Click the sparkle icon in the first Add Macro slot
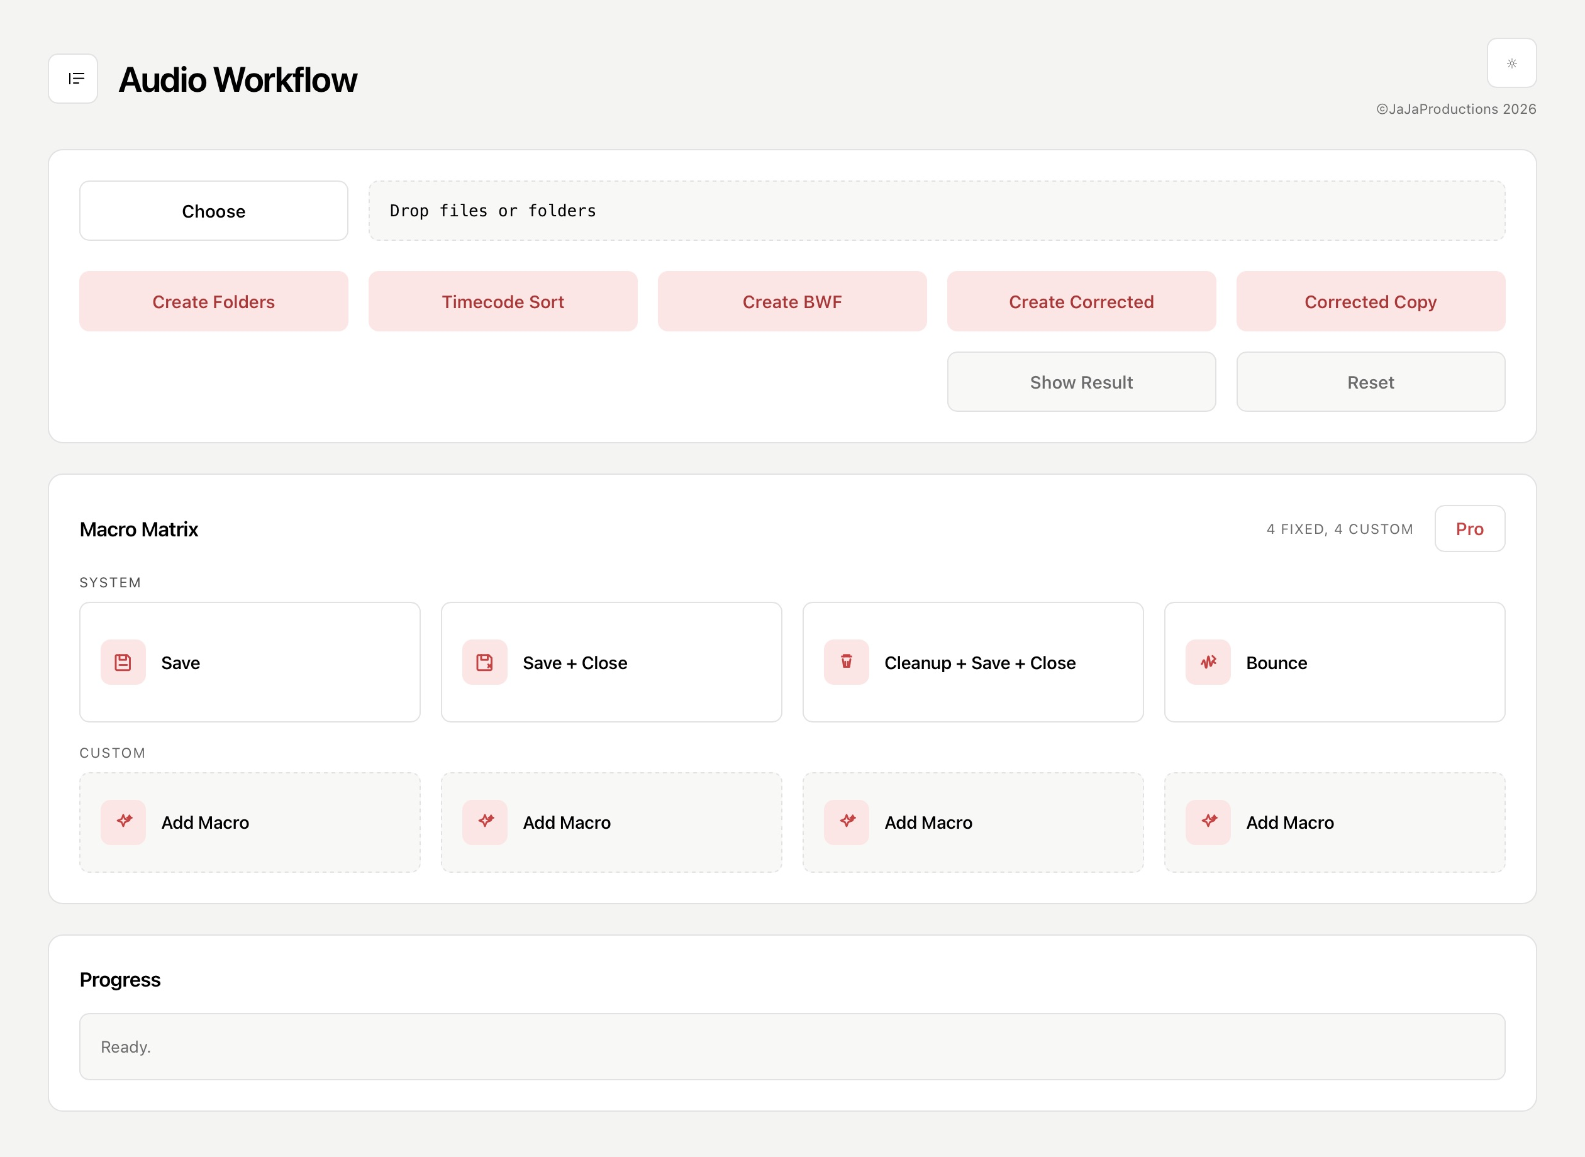The width and height of the screenshot is (1585, 1157). pos(123,822)
